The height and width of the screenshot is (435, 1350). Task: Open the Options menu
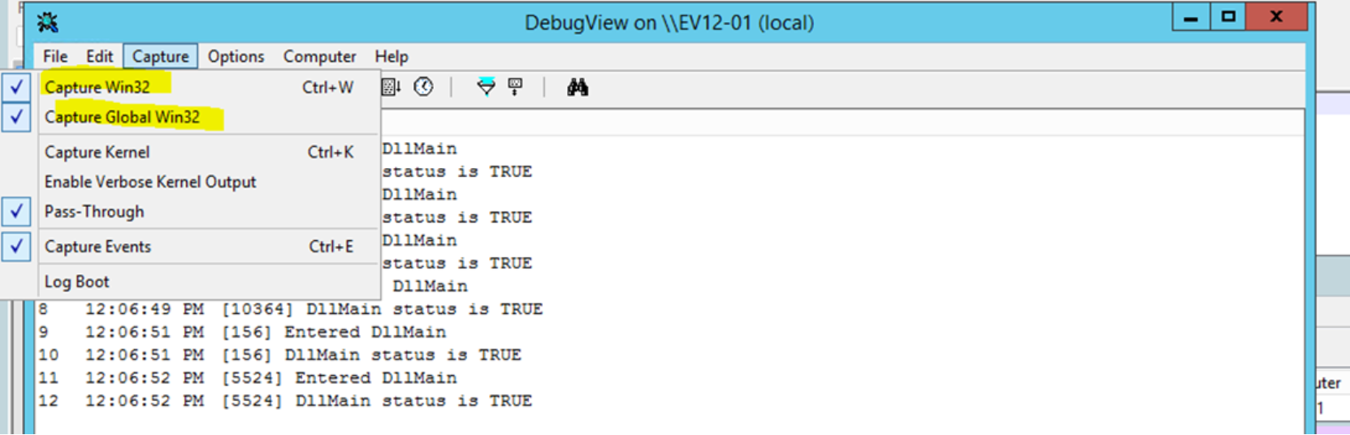coord(236,56)
